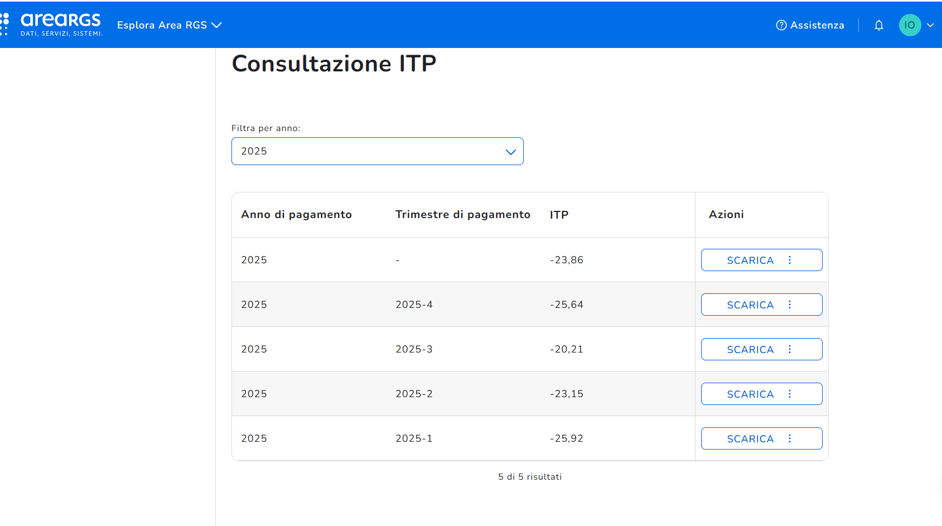Click SCARICA for the 2025-2 quarter

[x=750, y=394]
